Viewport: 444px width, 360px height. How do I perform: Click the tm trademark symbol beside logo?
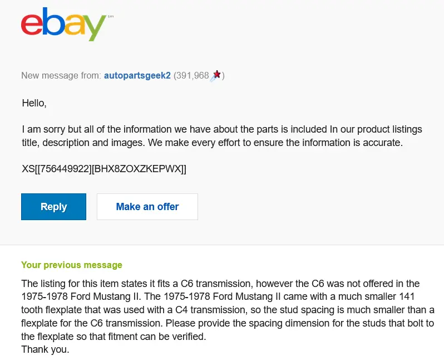click(x=111, y=17)
